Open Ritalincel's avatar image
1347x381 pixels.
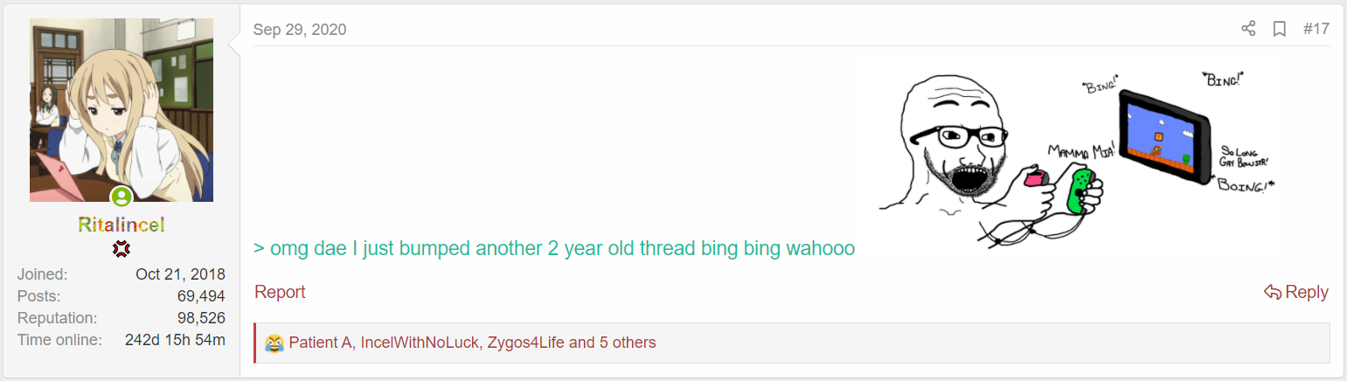pyautogui.click(x=122, y=110)
